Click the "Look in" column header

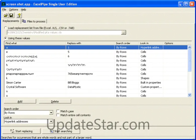pos(151,43)
